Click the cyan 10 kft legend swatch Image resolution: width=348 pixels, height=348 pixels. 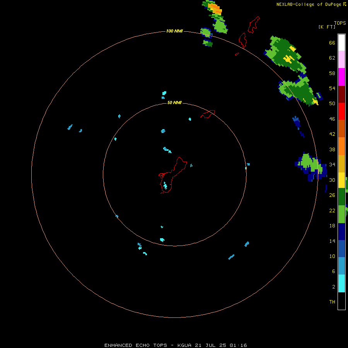pyautogui.click(x=341, y=283)
